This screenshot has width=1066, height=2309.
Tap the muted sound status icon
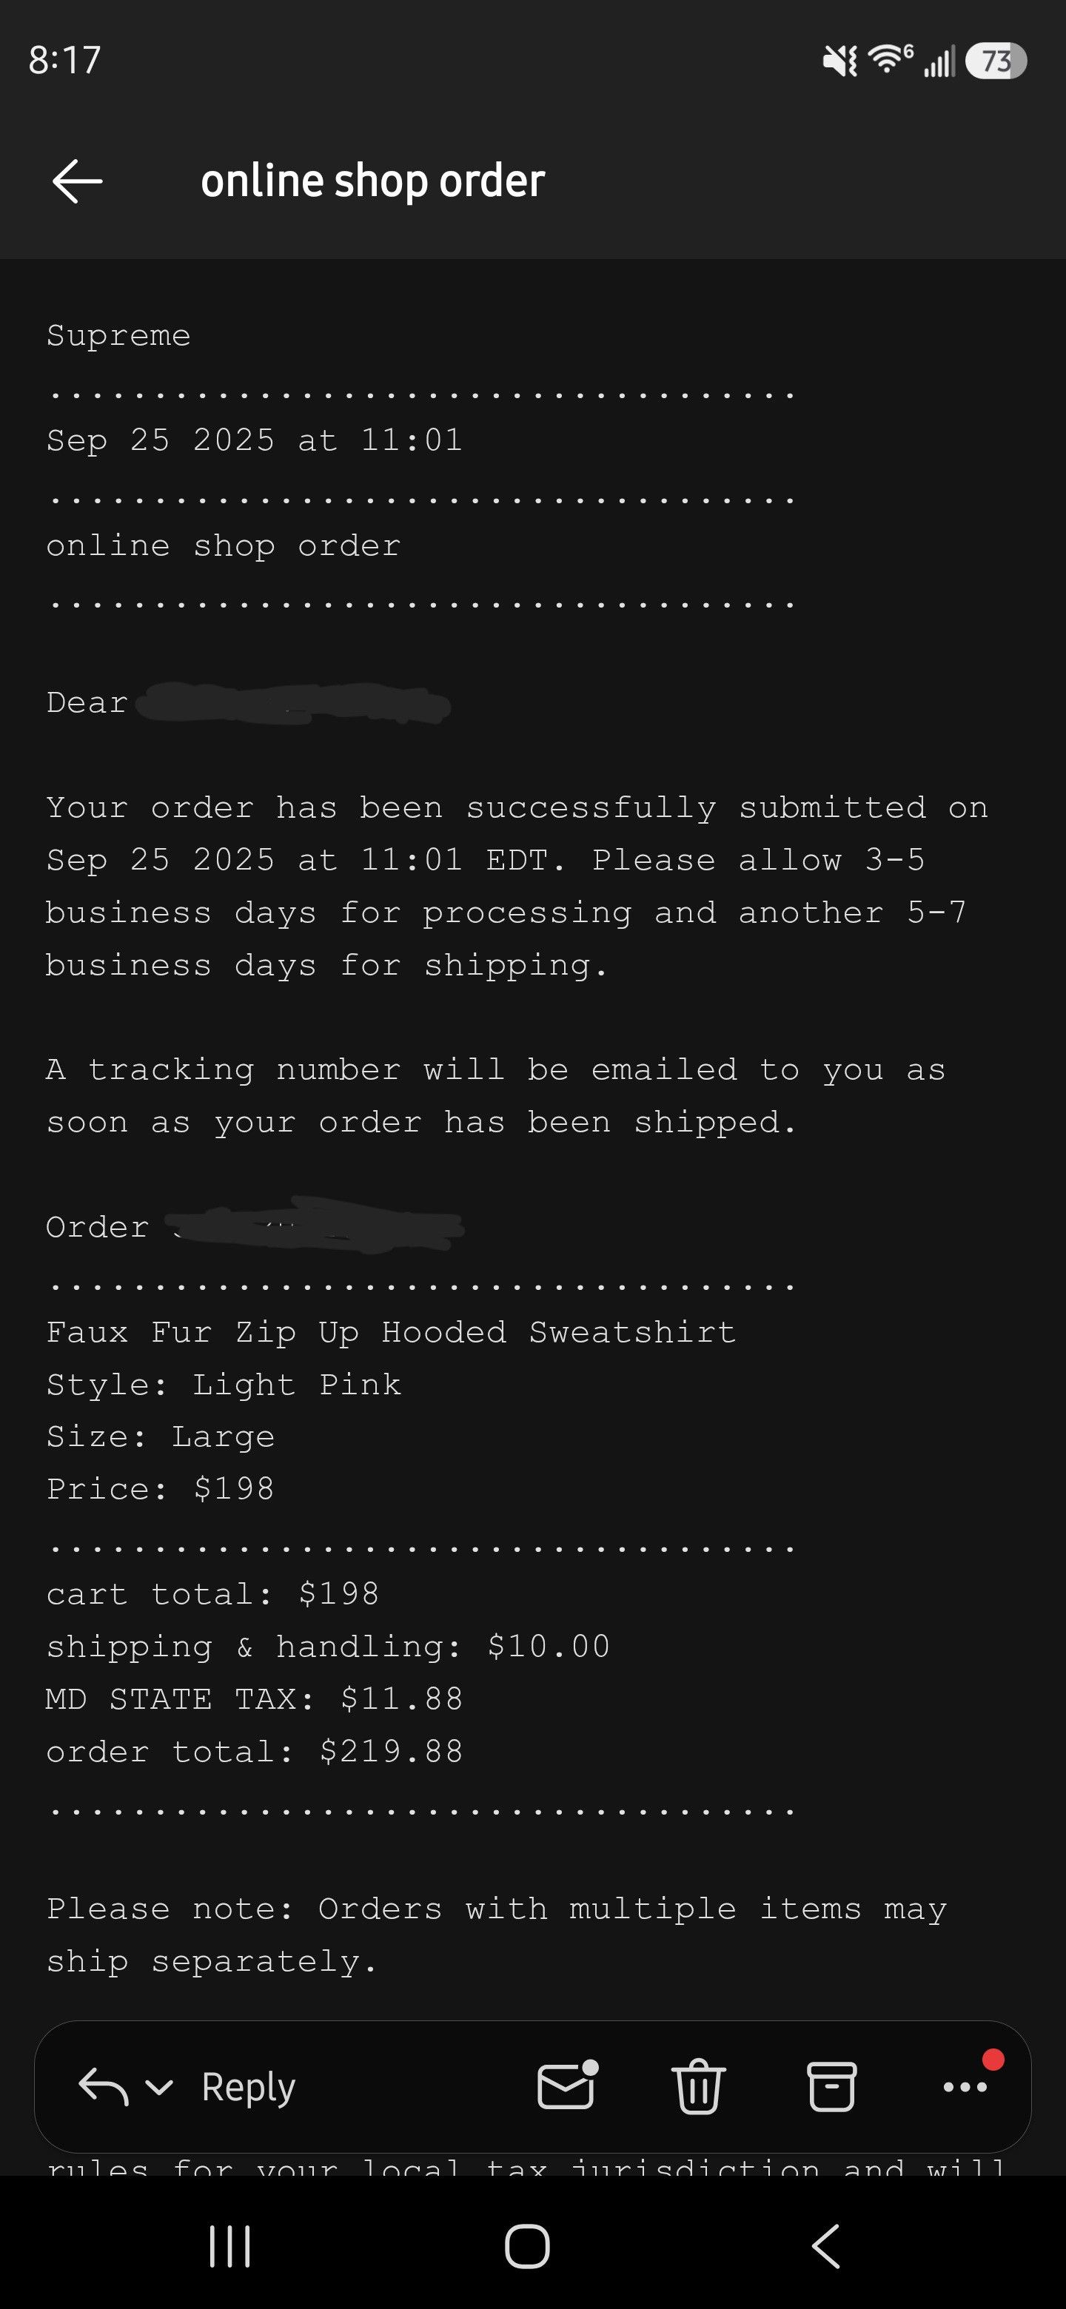(x=840, y=61)
